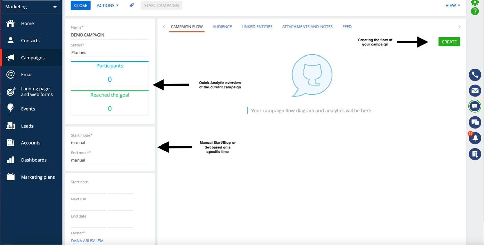Go to Landing pages and web forms
This screenshot has height=246, width=484.
(x=37, y=92)
